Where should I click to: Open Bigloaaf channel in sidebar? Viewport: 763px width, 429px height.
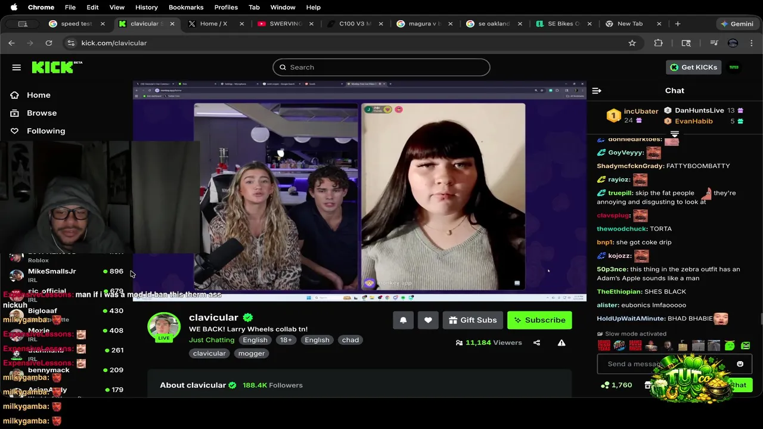point(66,314)
